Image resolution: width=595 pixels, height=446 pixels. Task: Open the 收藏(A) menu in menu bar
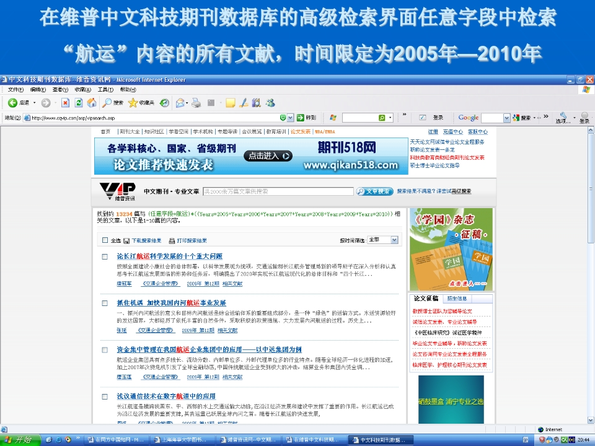coord(82,90)
